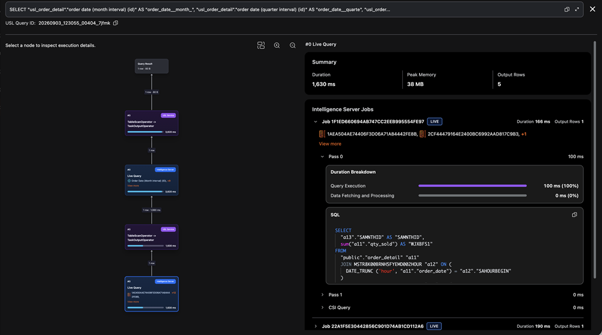The image size is (602, 335).
Task: Select the Query Result node
Action: [152, 66]
